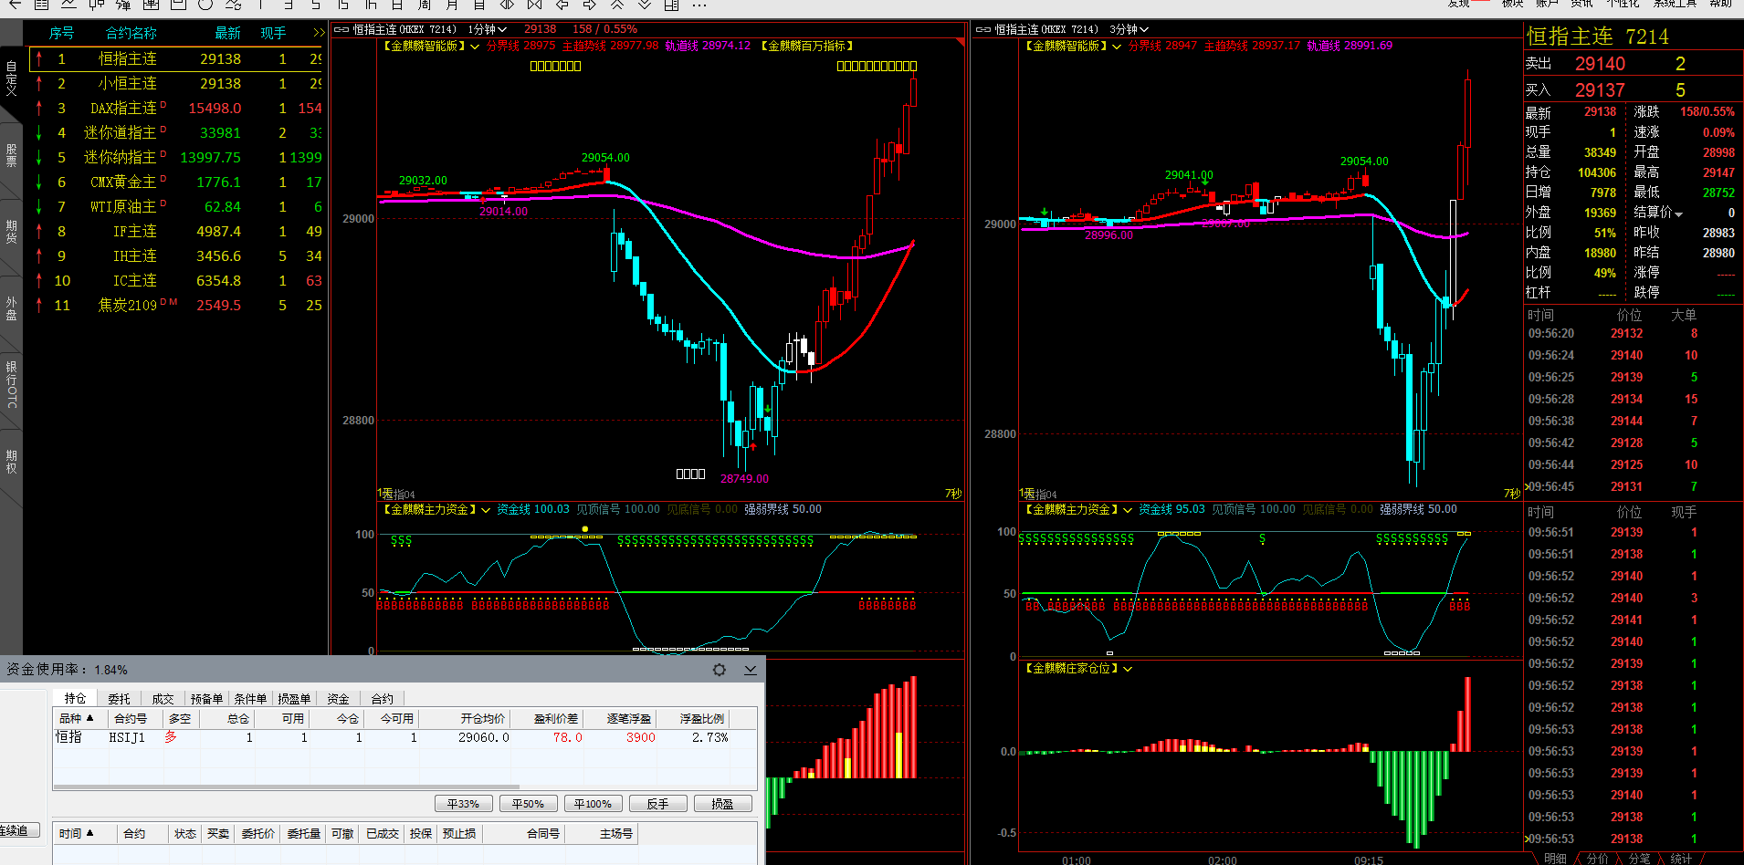Expand the 结算价 field dropdown
1744x865 pixels.
click(x=1678, y=214)
